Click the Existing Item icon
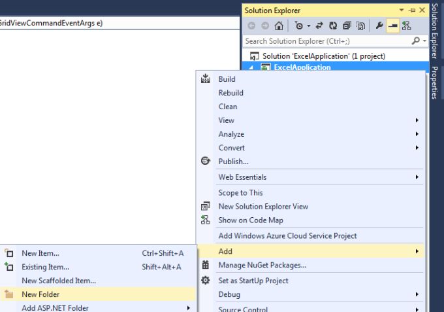The width and height of the screenshot is (444, 312). pyautogui.click(x=9, y=267)
